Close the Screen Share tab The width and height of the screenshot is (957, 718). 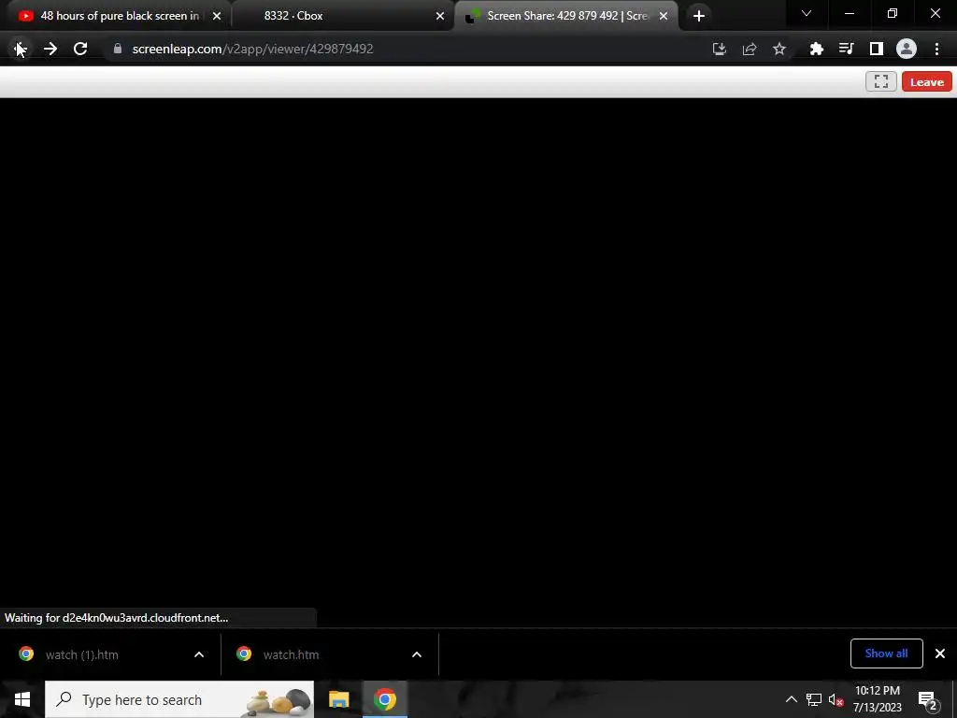664,16
